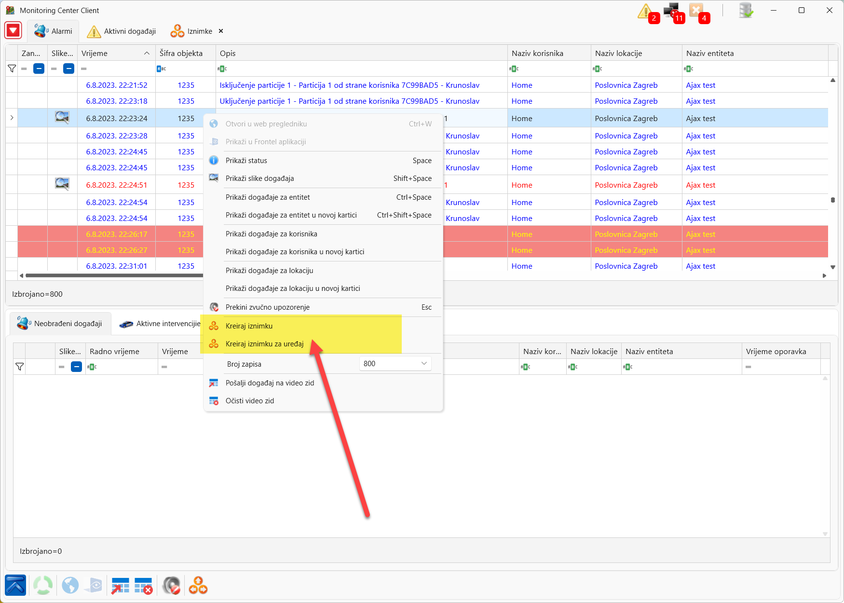844x603 pixels.
Task: Toggle the Slike filter checkbox in lower grid
Action: tap(76, 367)
